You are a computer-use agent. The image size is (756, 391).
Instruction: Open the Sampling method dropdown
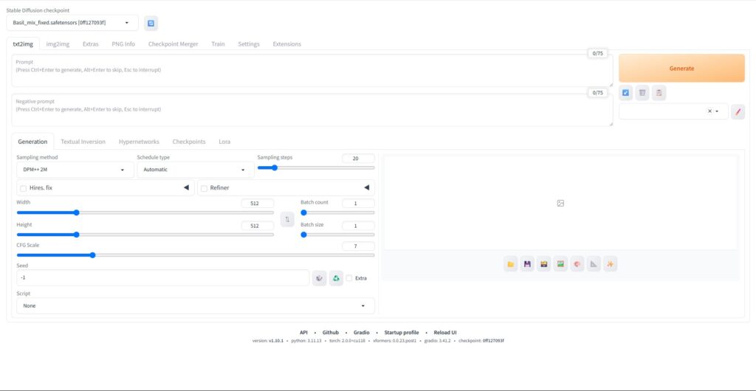pyautogui.click(x=75, y=170)
